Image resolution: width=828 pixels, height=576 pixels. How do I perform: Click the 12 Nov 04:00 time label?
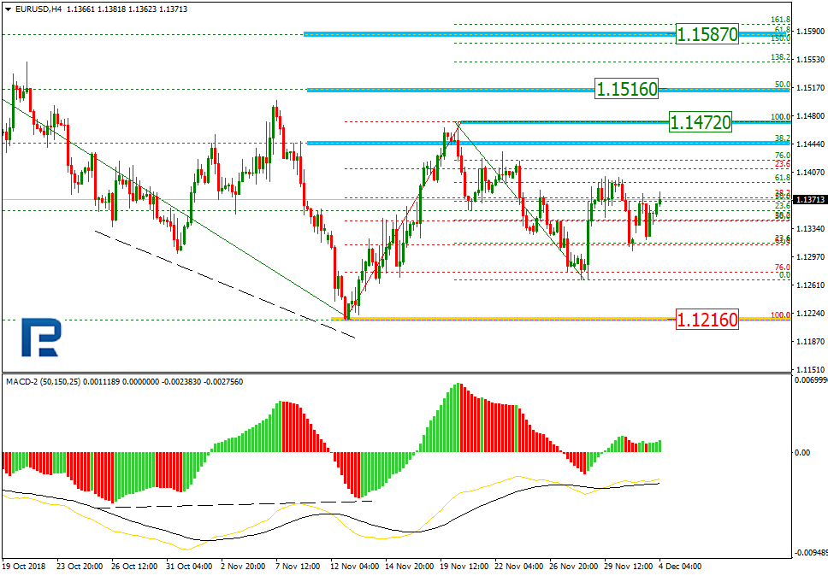click(x=354, y=566)
